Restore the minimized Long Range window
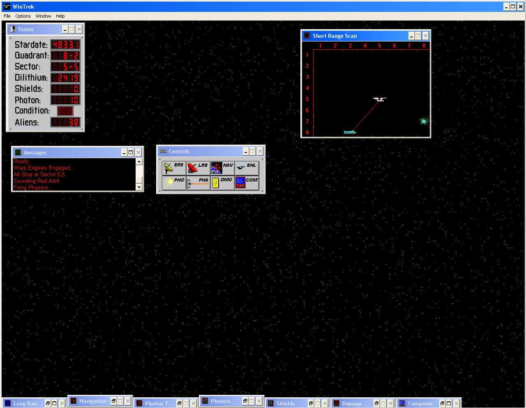 point(48,403)
